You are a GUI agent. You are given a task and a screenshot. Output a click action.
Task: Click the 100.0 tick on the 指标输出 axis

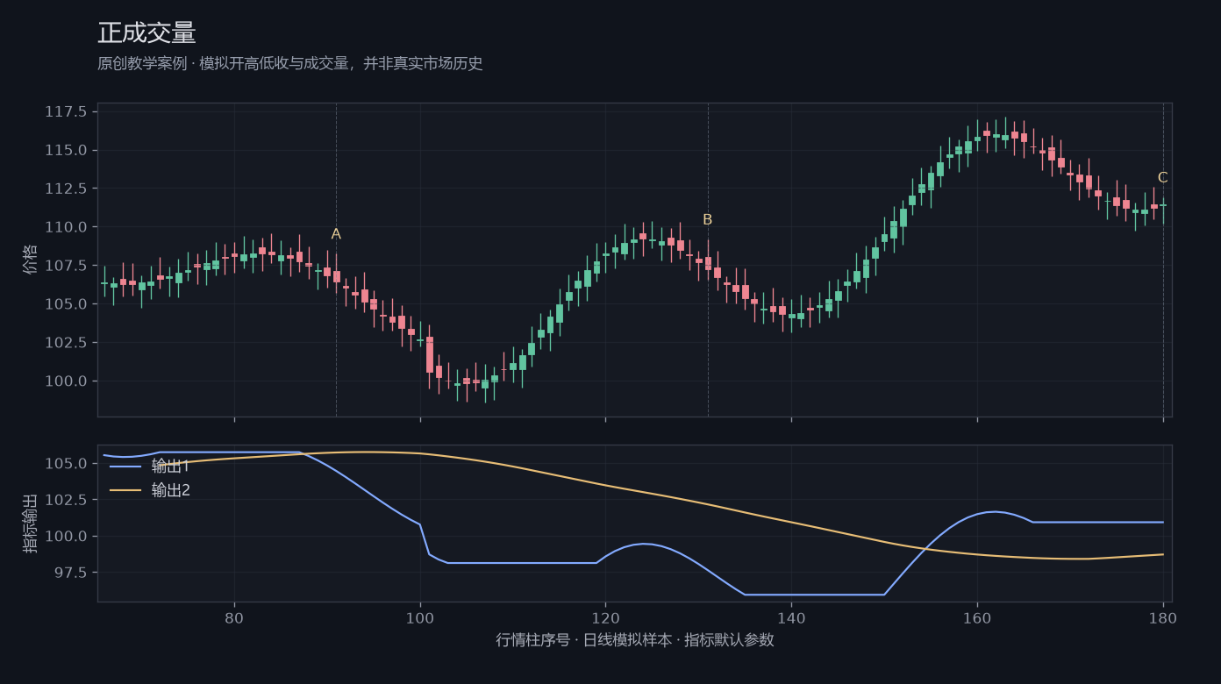point(66,537)
